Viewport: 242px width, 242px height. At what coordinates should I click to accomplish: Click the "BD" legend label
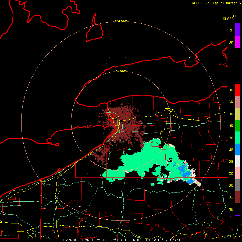click(x=231, y=114)
